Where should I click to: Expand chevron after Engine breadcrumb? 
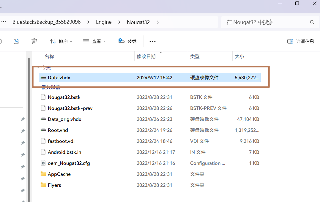119,22
